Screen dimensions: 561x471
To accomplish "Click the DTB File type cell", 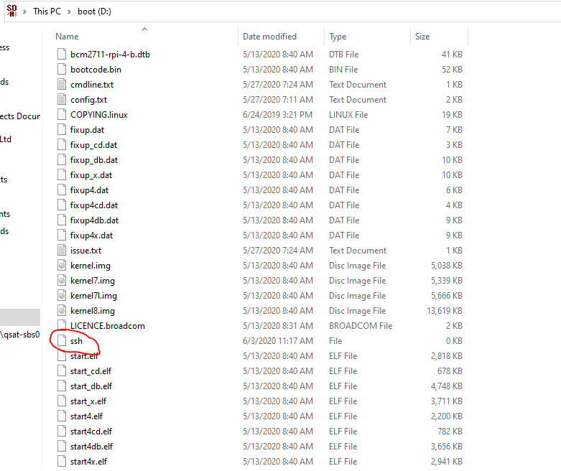I will [344, 55].
